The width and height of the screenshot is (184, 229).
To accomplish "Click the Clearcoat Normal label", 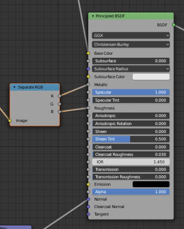I will pyautogui.click(x=109, y=207).
